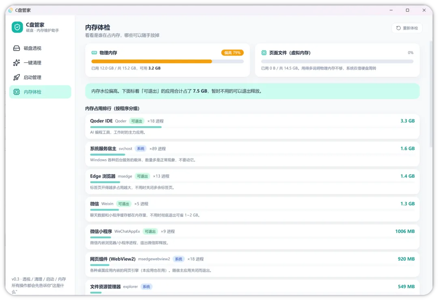Screen dimensions: 438x300
Task: Click the 页面文件 chip icon
Action: click(264, 52)
